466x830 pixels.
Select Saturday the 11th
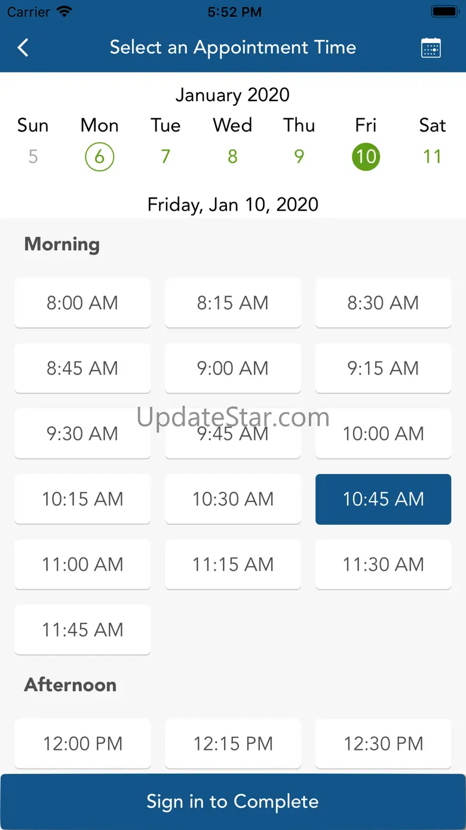(432, 157)
